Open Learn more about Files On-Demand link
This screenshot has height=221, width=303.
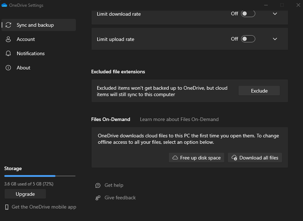[x=179, y=119]
